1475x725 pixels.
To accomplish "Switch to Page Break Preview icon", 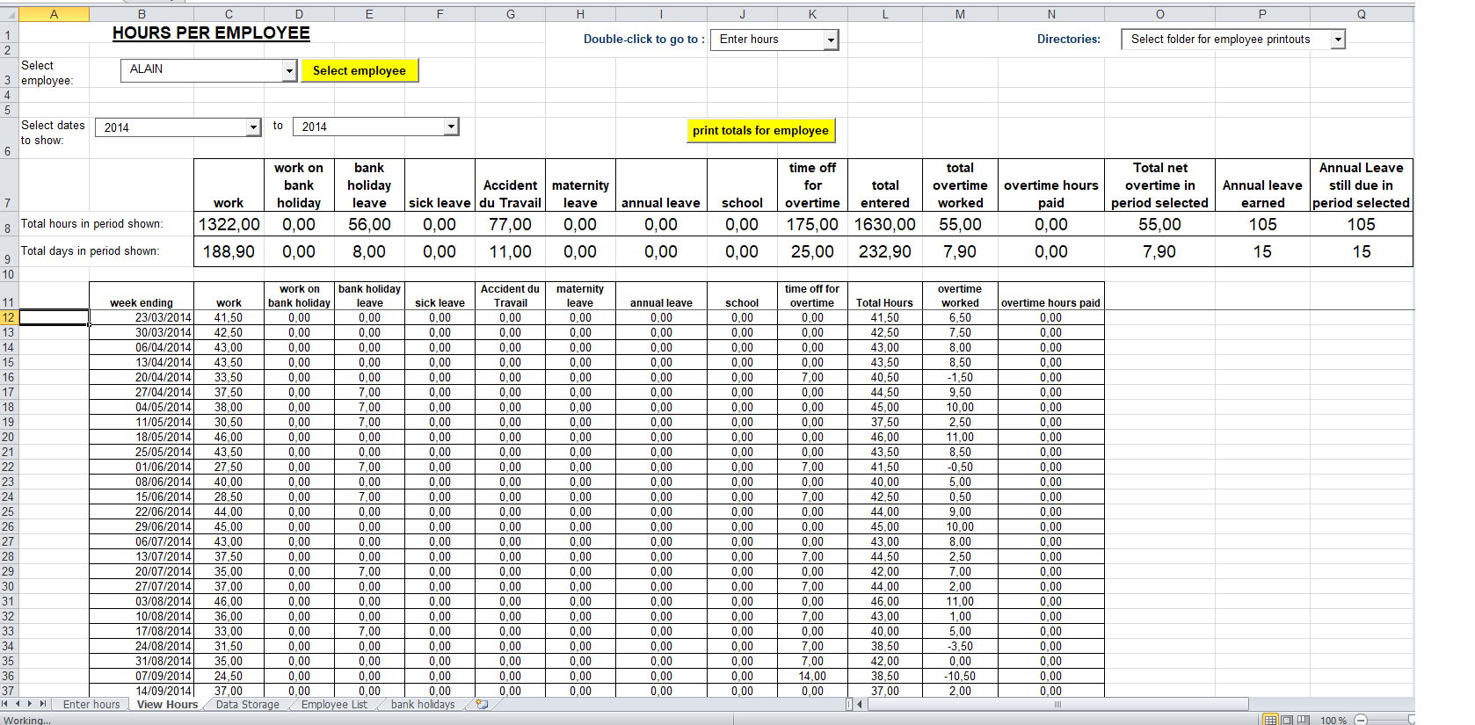I will [x=1304, y=720].
